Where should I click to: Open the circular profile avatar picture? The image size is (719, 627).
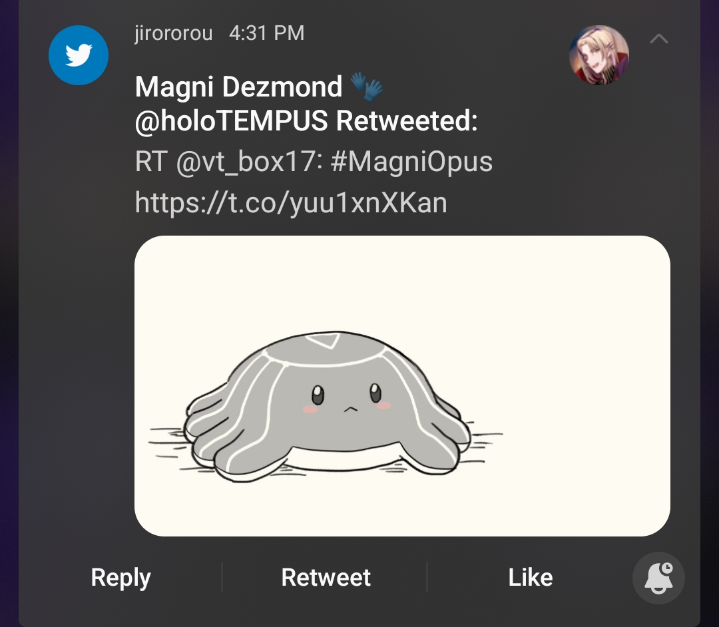click(x=599, y=55)
